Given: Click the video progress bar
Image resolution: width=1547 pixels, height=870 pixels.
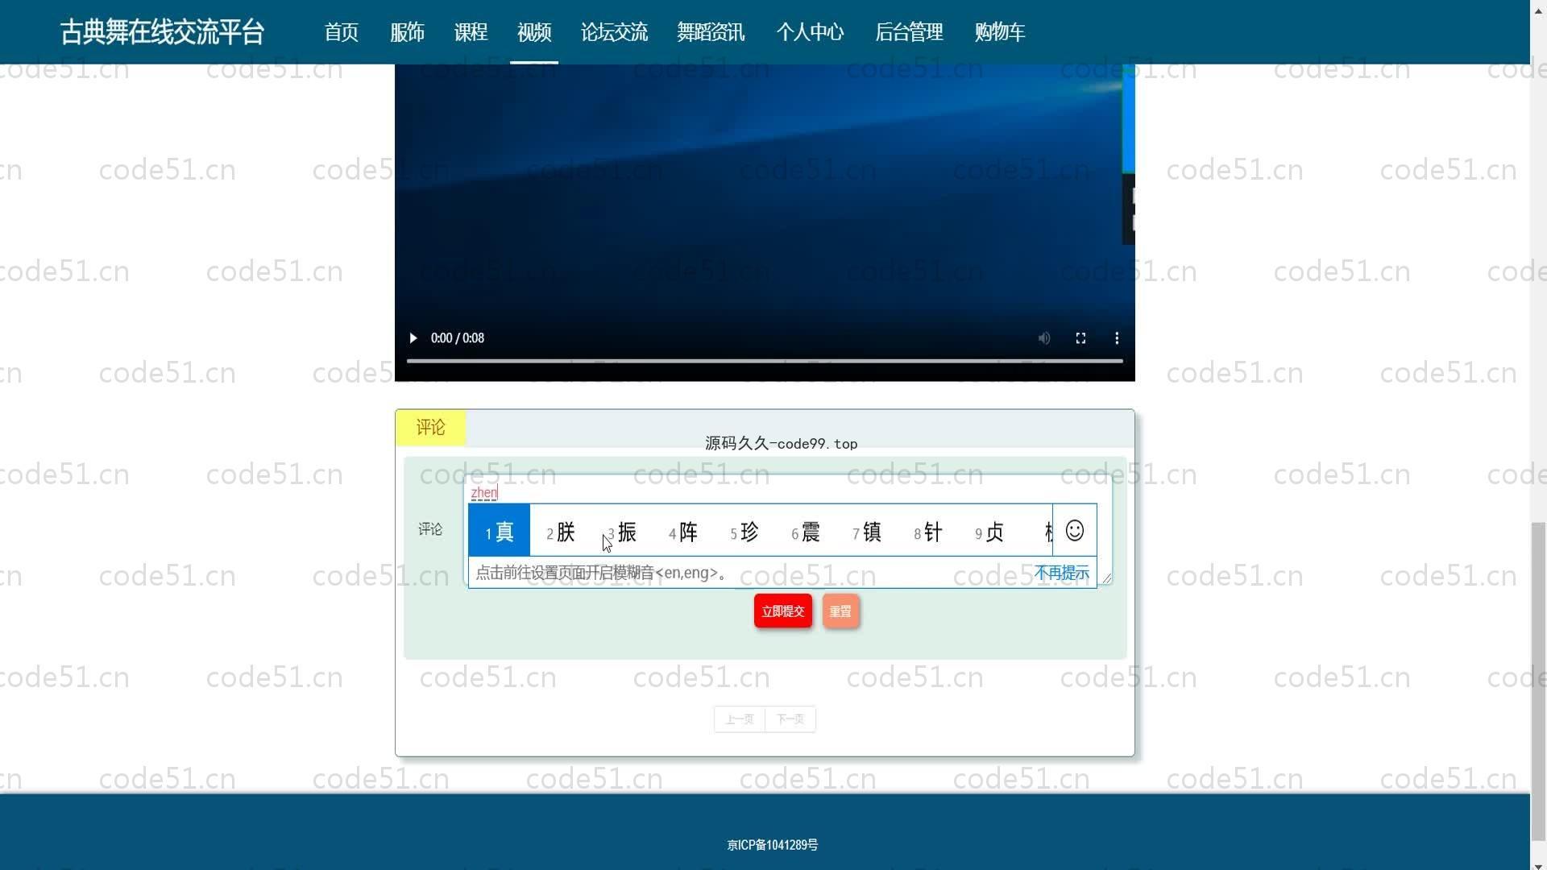Looking at the screenshot, I should click(x=765, y=361).
